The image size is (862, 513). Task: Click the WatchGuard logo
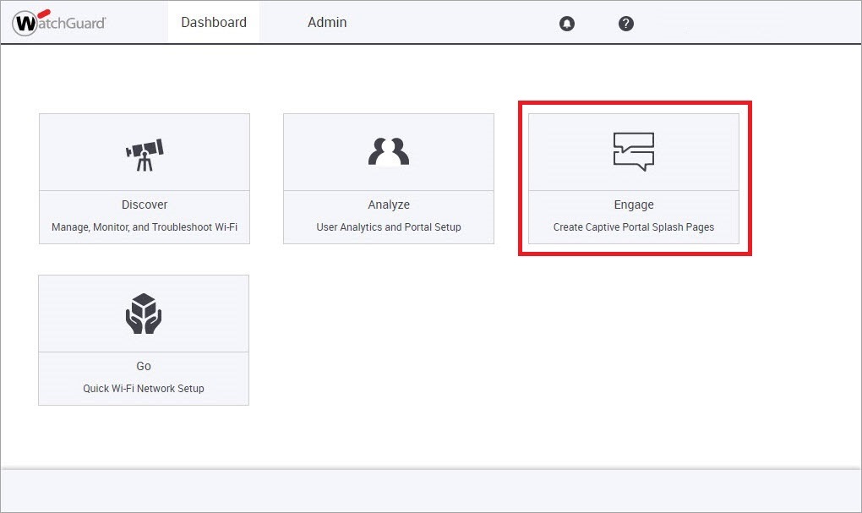[57, 23]
